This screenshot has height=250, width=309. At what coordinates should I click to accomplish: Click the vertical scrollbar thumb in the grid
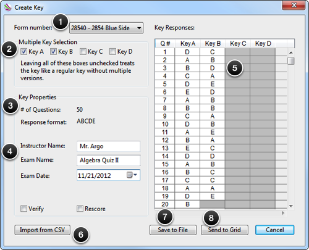[291, 61]
